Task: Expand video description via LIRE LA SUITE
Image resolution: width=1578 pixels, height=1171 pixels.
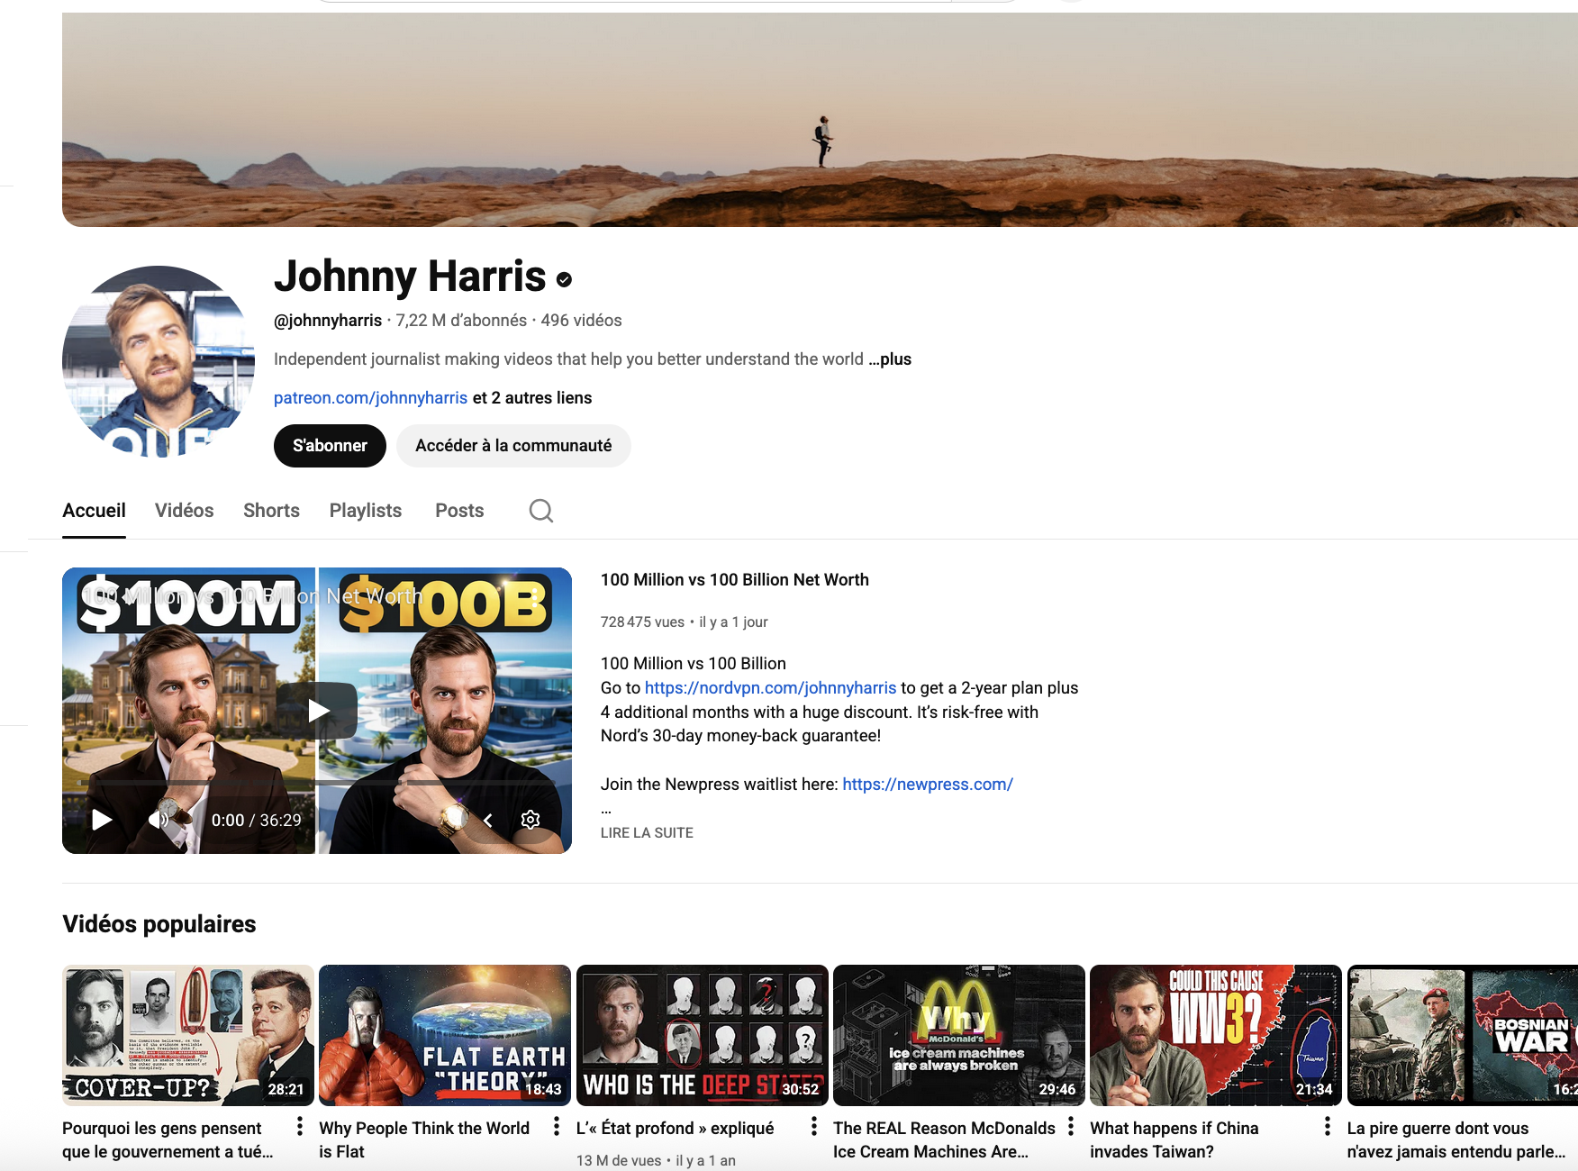Action: coord(647,832)
